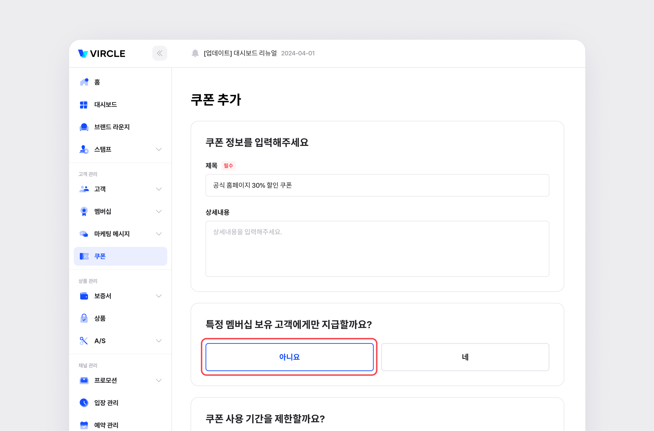
Task: Click the 상품 관리 section label
Action: (x=88, y=281)
